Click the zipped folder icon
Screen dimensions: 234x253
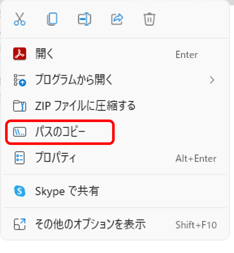pyautogui.click(x=20, y=106)
